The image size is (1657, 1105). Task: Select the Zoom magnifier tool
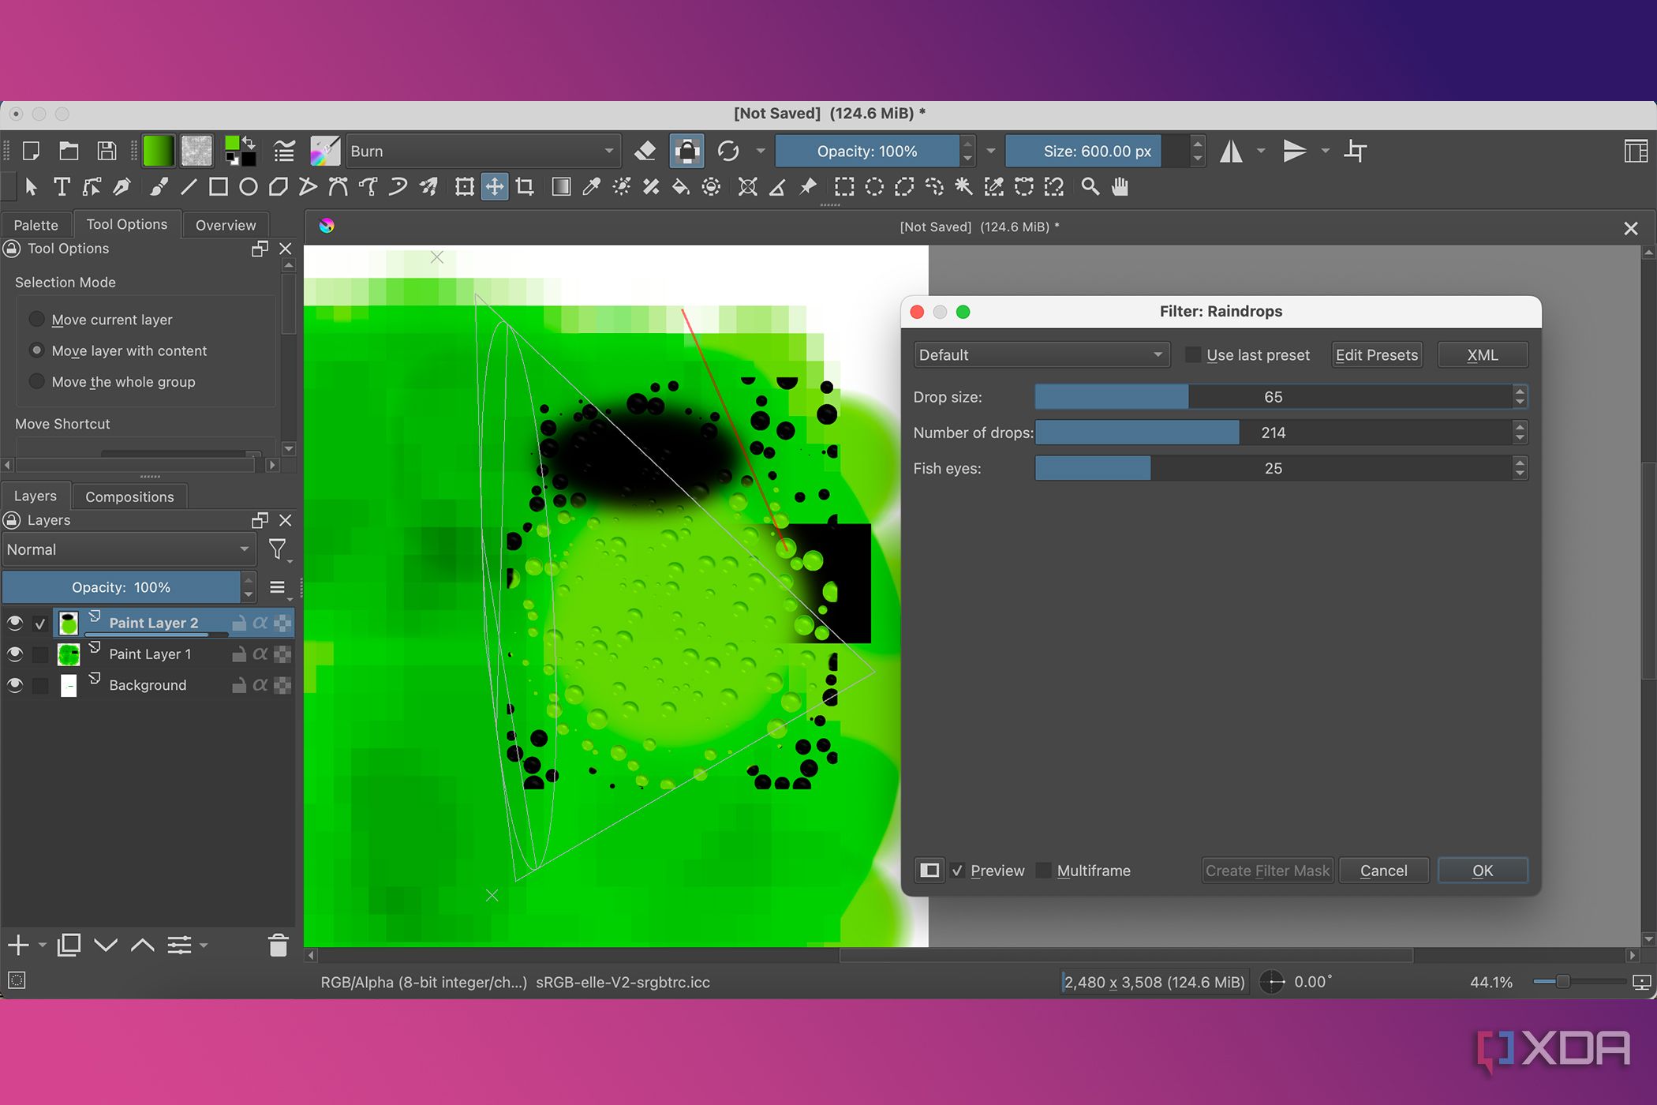click(1090, 187)
